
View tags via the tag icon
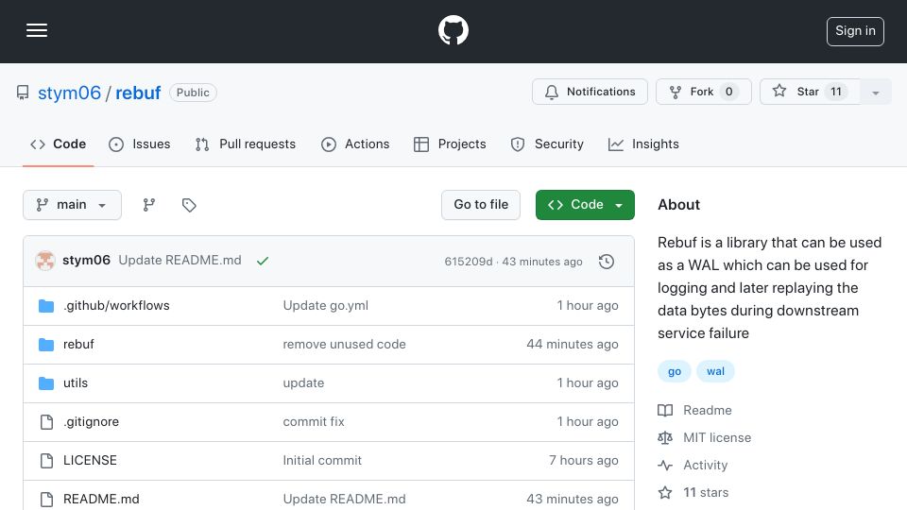click(x=189, y=205)
